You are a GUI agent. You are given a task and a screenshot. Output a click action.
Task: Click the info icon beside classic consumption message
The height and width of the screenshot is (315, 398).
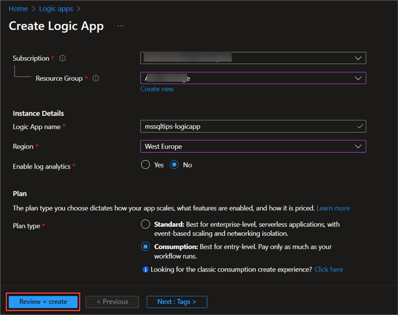click(145, 270)
